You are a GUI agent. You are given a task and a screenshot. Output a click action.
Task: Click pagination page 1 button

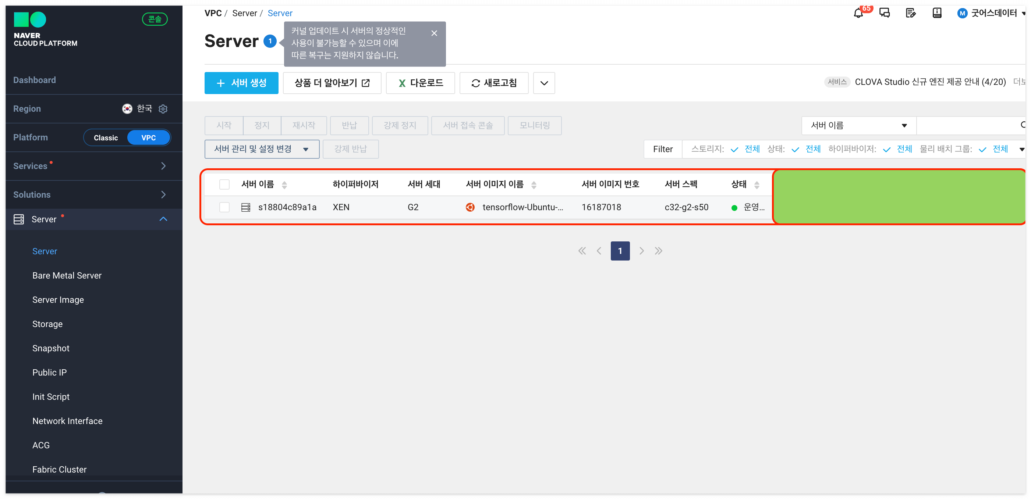pos(620,251)
